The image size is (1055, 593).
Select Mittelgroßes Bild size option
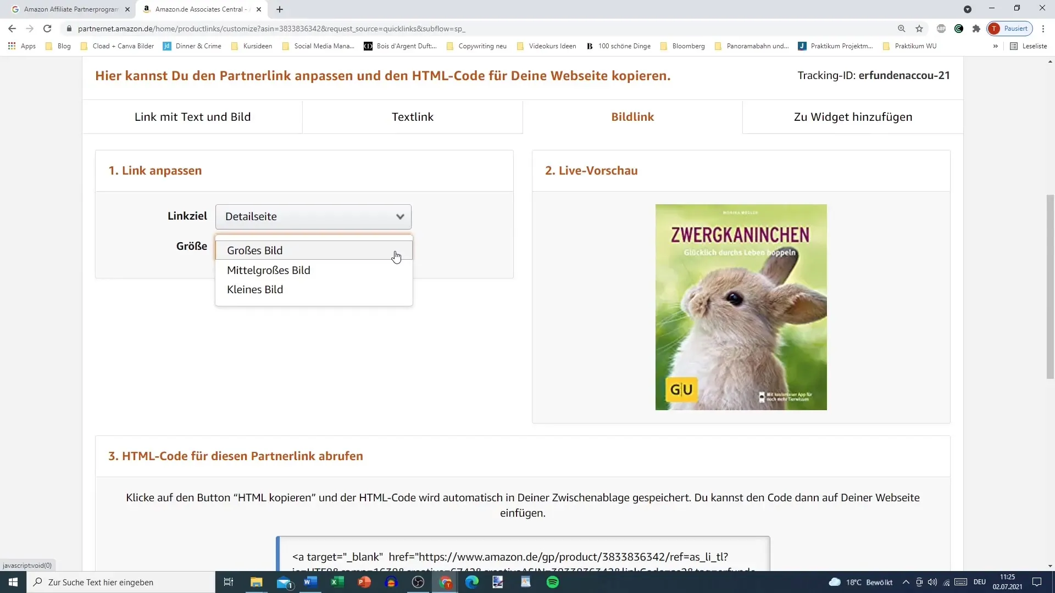[314, 270]
